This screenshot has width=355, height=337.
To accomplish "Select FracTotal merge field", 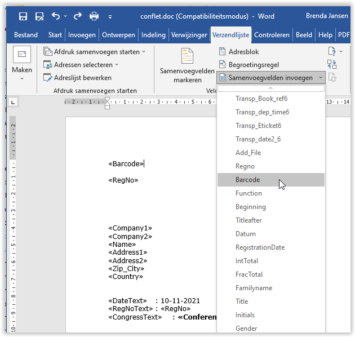I will click(x=271, y=274).
